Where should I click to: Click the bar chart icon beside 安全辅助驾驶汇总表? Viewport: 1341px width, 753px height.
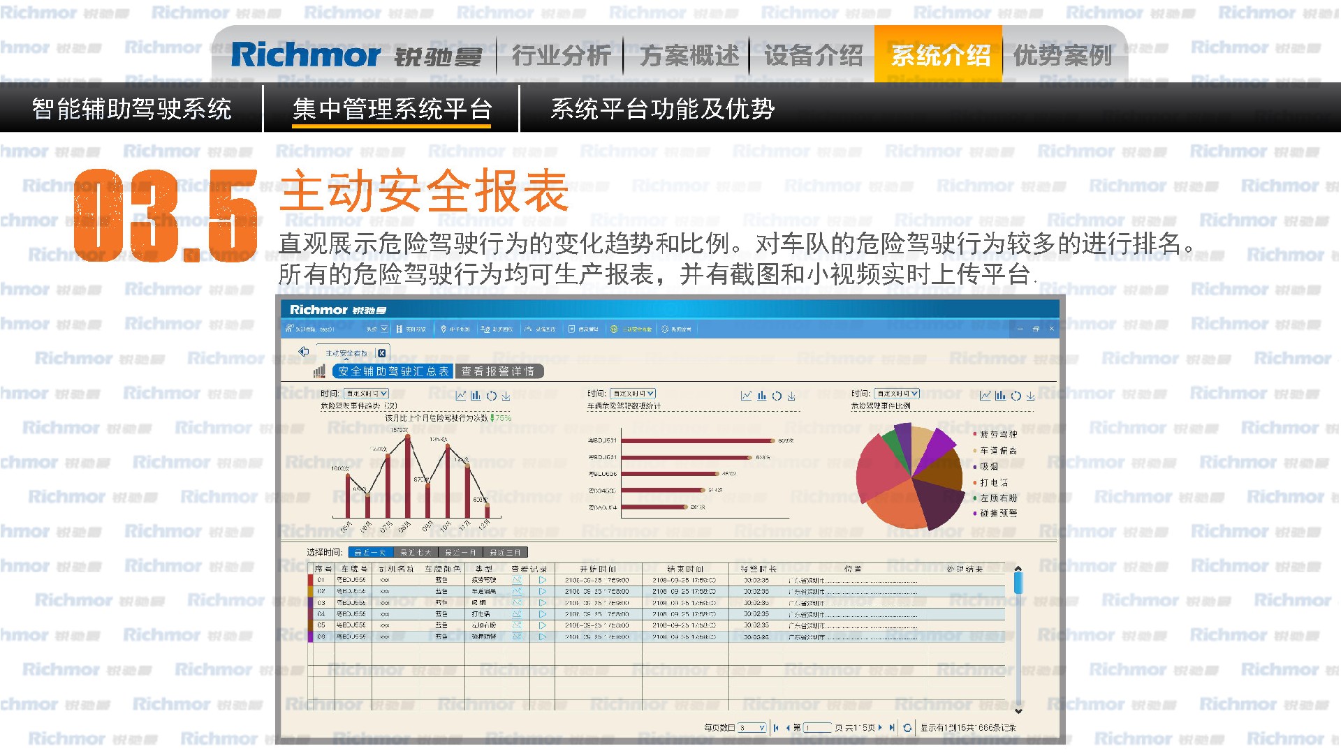pos(319,371)
